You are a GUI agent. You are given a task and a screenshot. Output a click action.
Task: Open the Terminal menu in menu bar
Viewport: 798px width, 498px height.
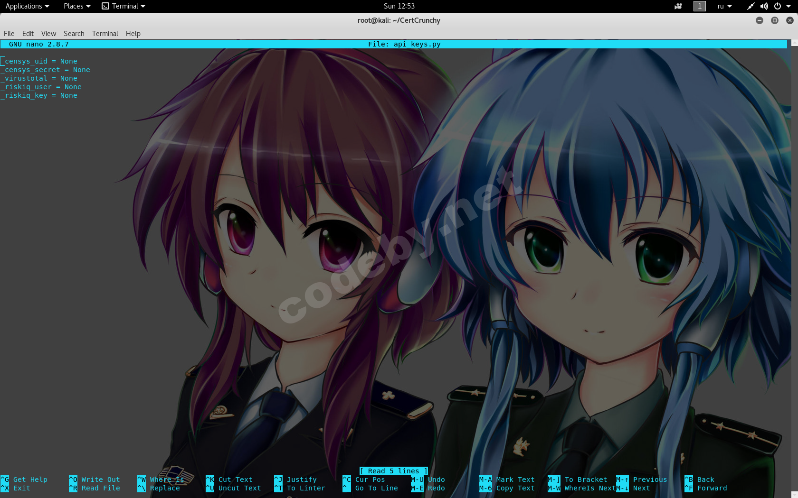tap(105, 34)
